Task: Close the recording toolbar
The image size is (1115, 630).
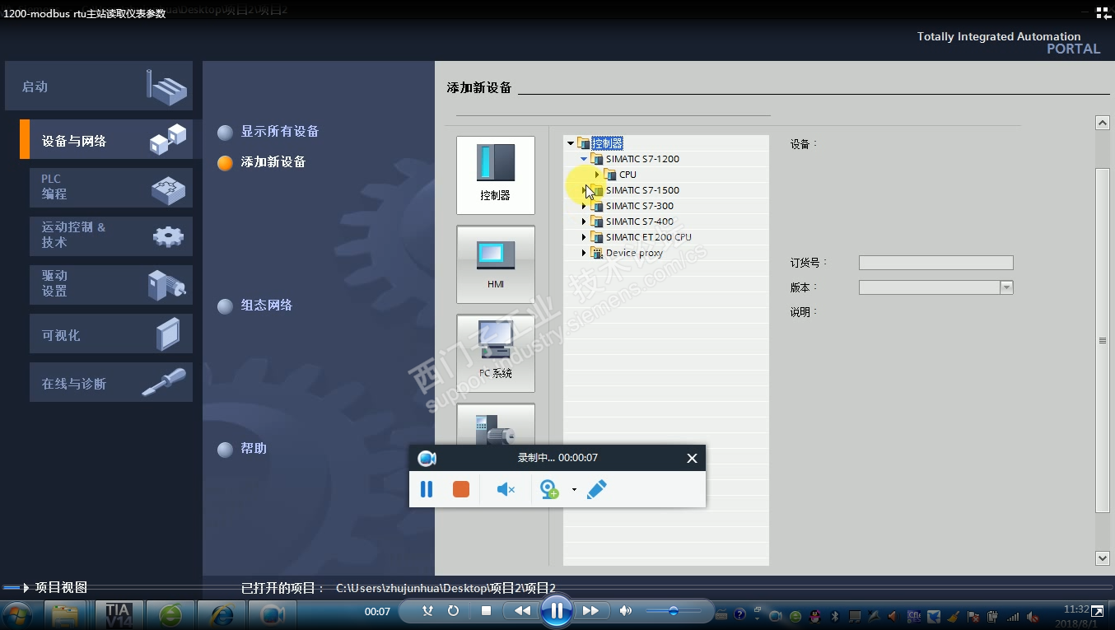Action: coord(692,458)
